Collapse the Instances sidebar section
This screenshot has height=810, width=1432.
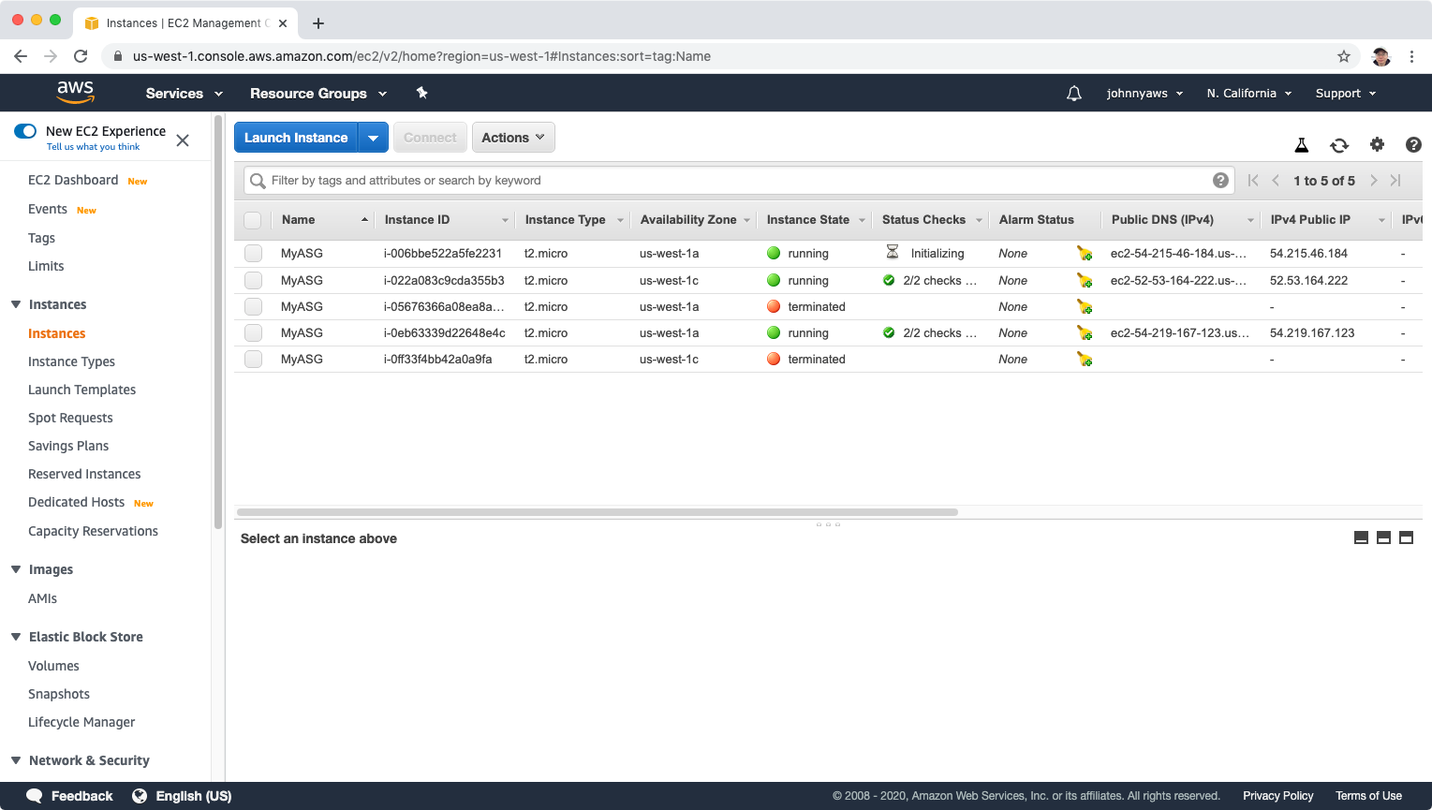(16, 304)
